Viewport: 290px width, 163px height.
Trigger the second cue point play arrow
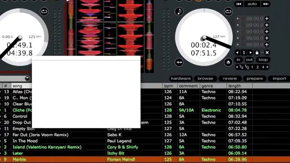[x=238, y=25]
